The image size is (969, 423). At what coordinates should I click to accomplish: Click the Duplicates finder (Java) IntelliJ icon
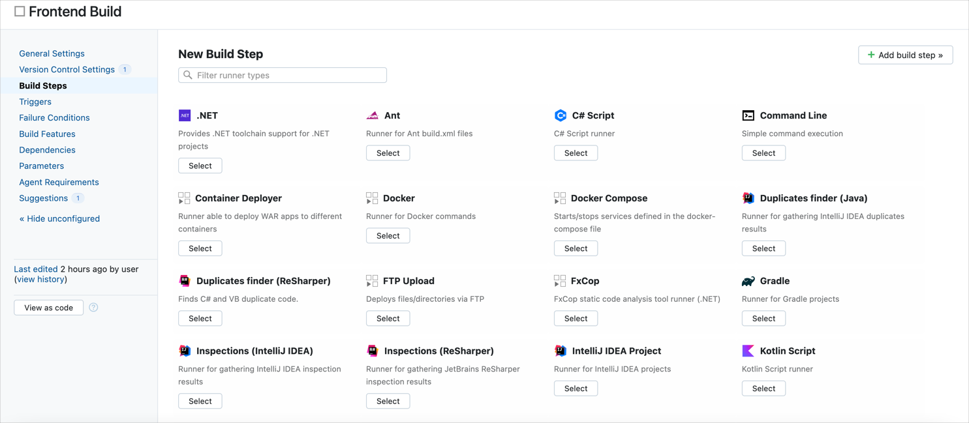[748, 197]
